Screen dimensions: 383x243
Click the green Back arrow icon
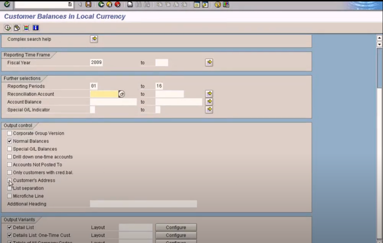[x=101, y=4]
